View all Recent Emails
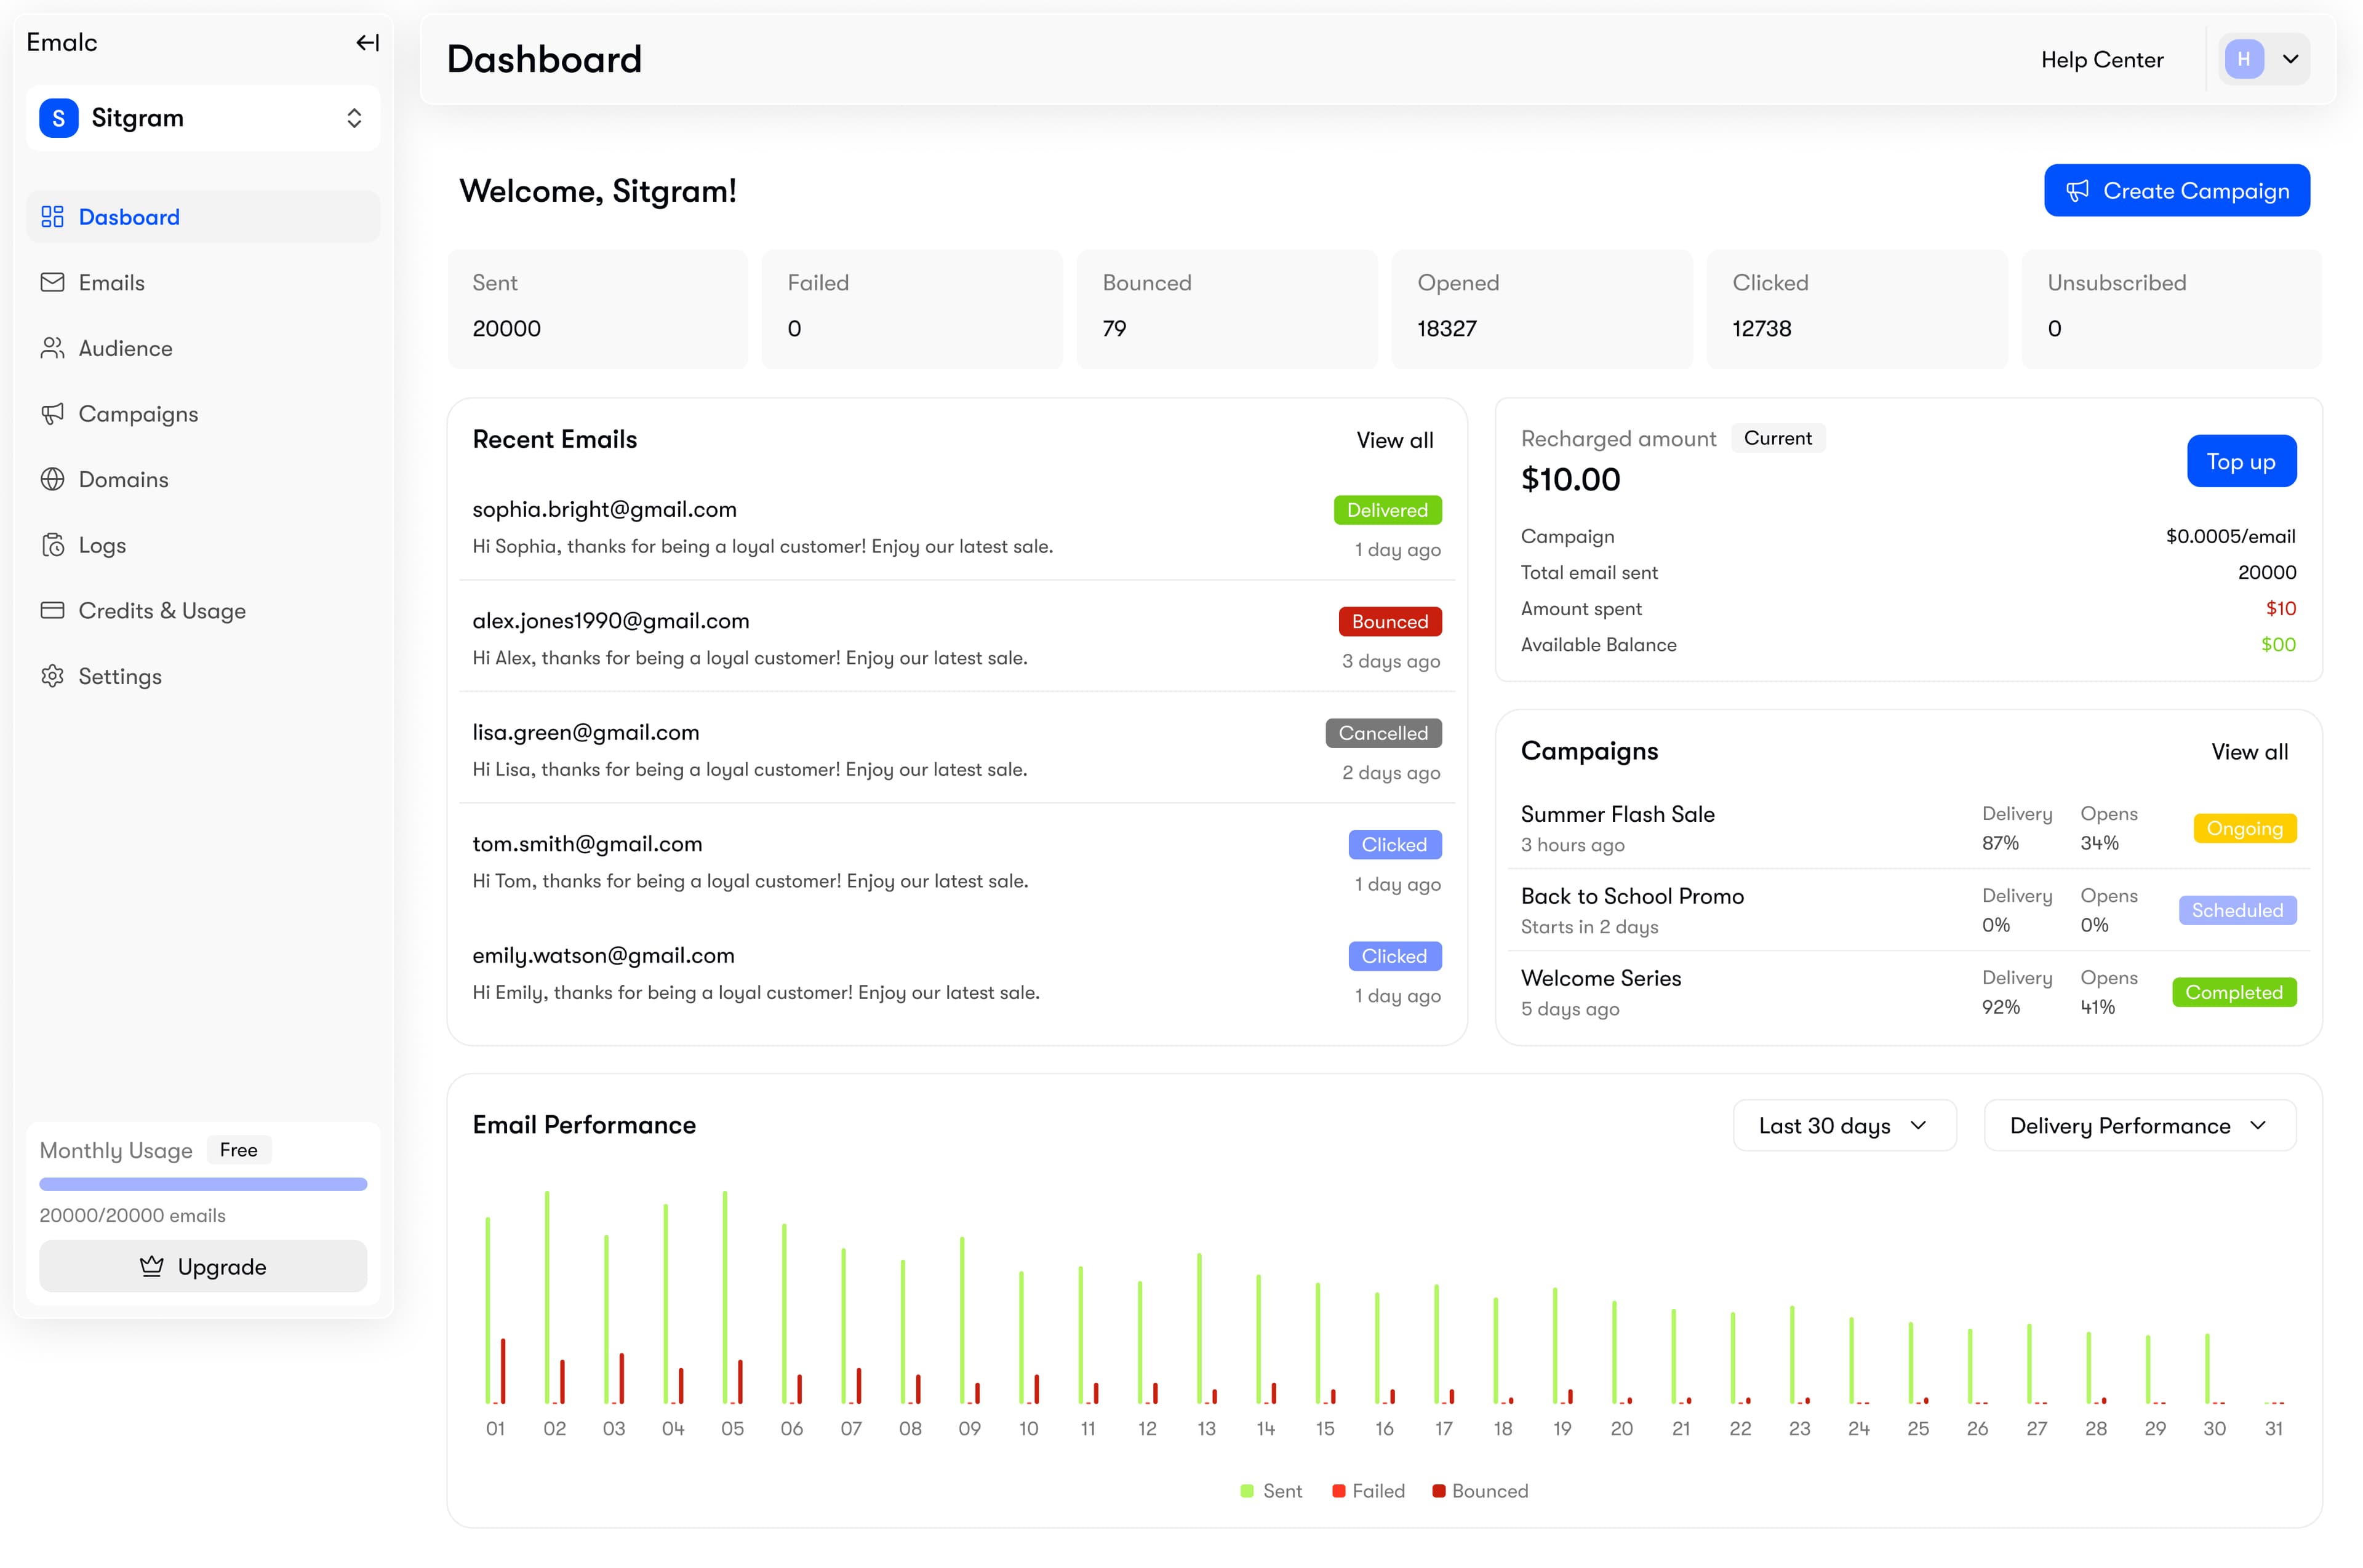Image resolution: width=2363 pixels, height=1568 pixels. [1394, 440]
